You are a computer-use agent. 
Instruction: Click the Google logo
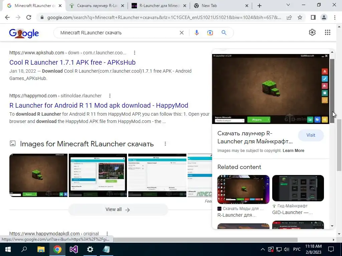(24, 33)
